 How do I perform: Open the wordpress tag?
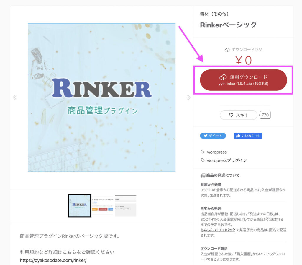(217, 152)
